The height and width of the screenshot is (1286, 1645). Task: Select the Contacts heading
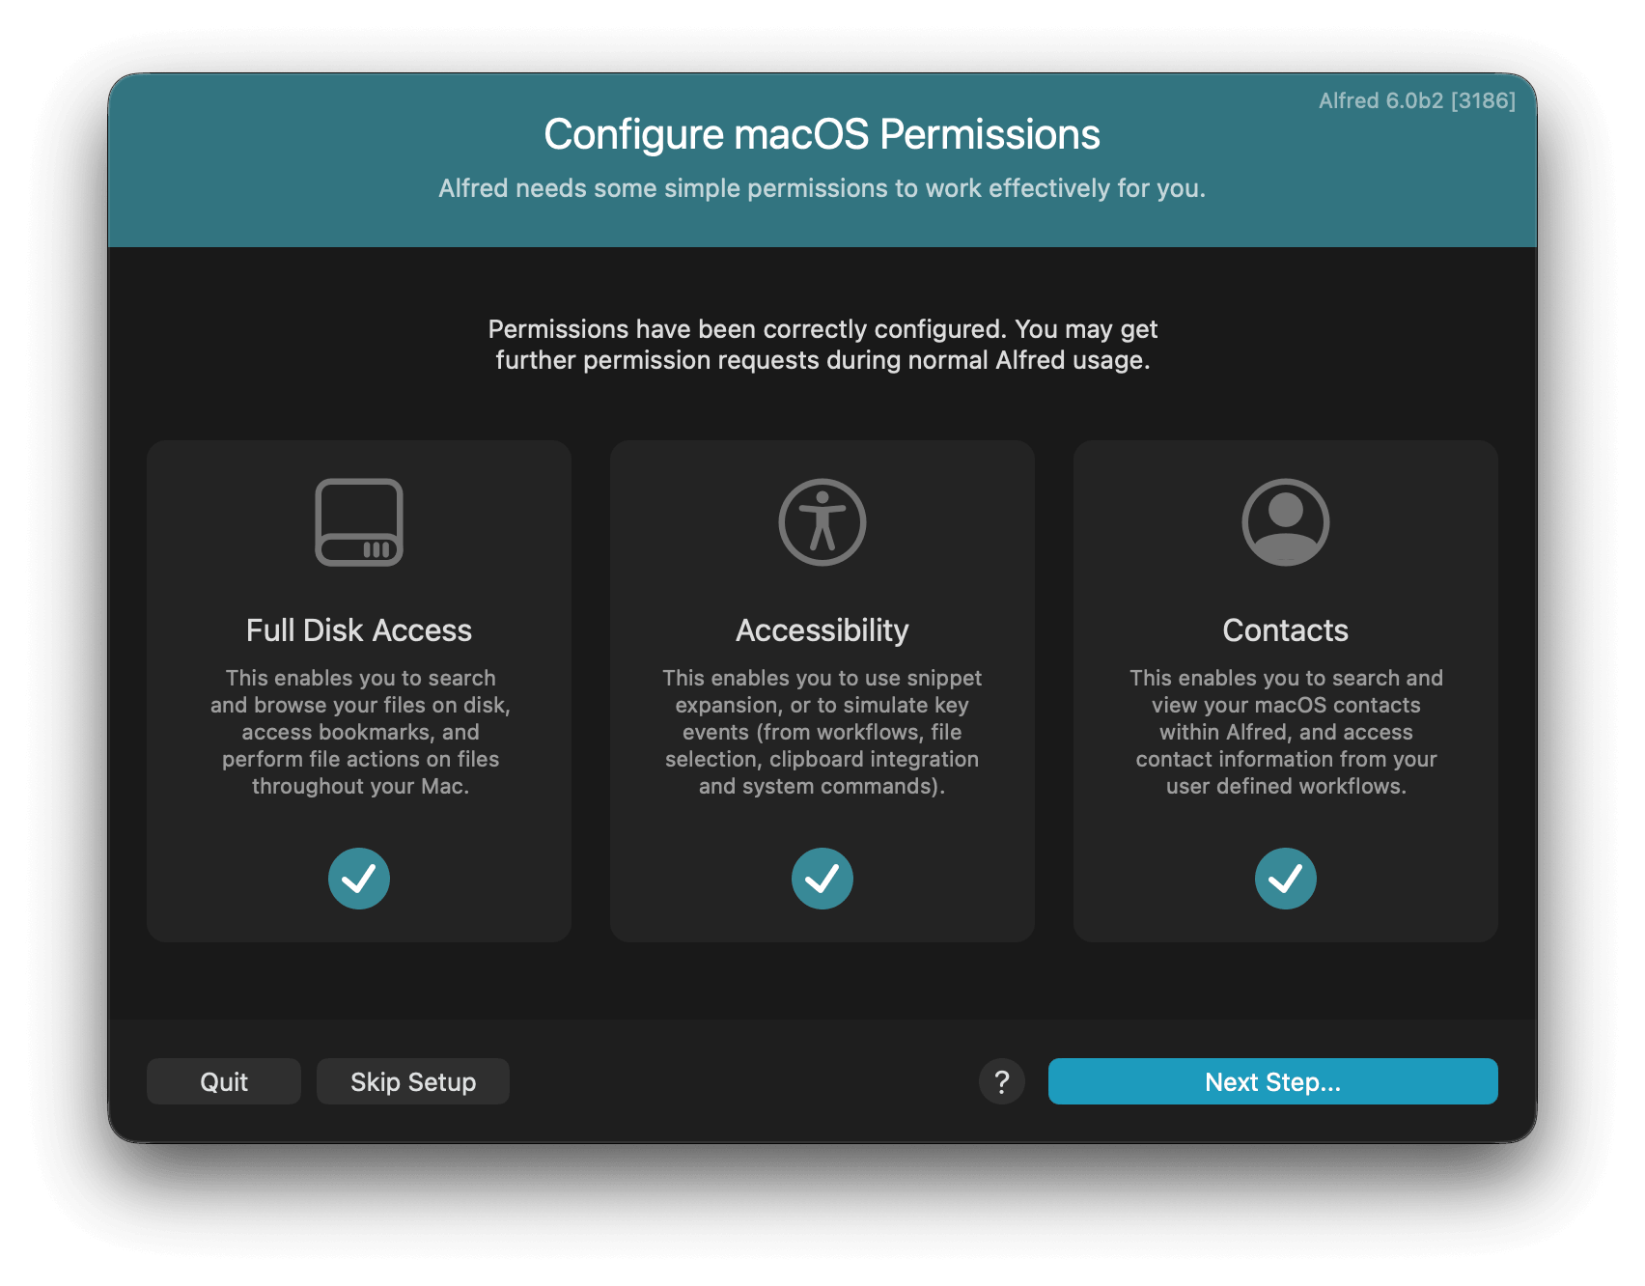click(1286, 630)
